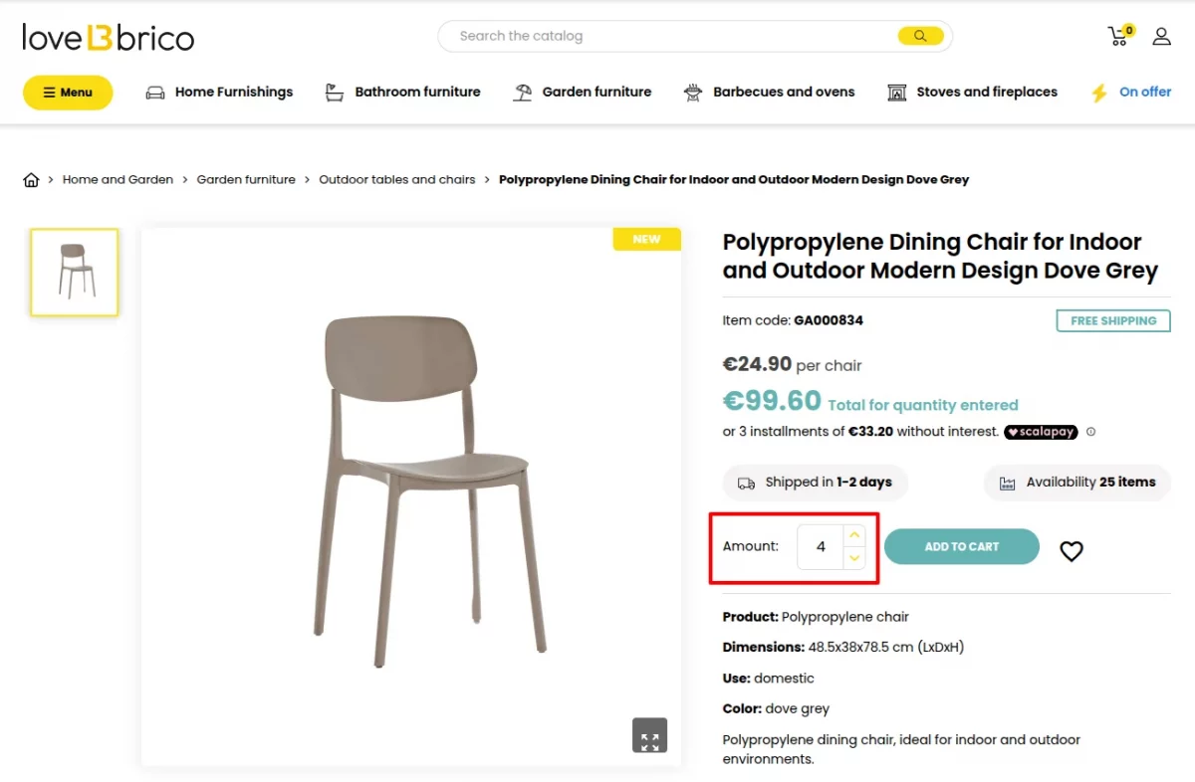Increase the amount with the up stepper arrow
The height and width of the screenshot is (782, 1195).
[853, 534]
